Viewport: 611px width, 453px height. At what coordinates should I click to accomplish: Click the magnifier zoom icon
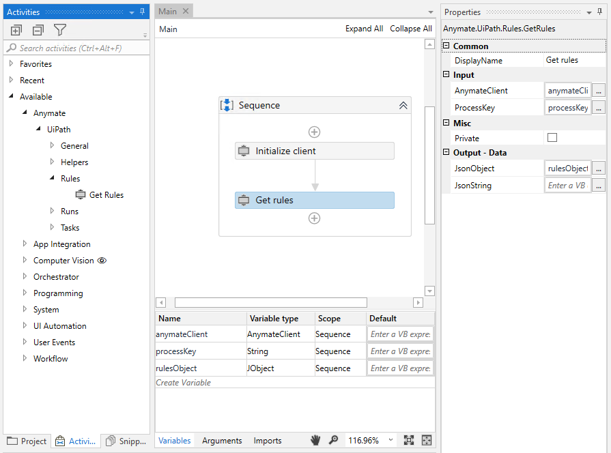click(x=333, y=440)
